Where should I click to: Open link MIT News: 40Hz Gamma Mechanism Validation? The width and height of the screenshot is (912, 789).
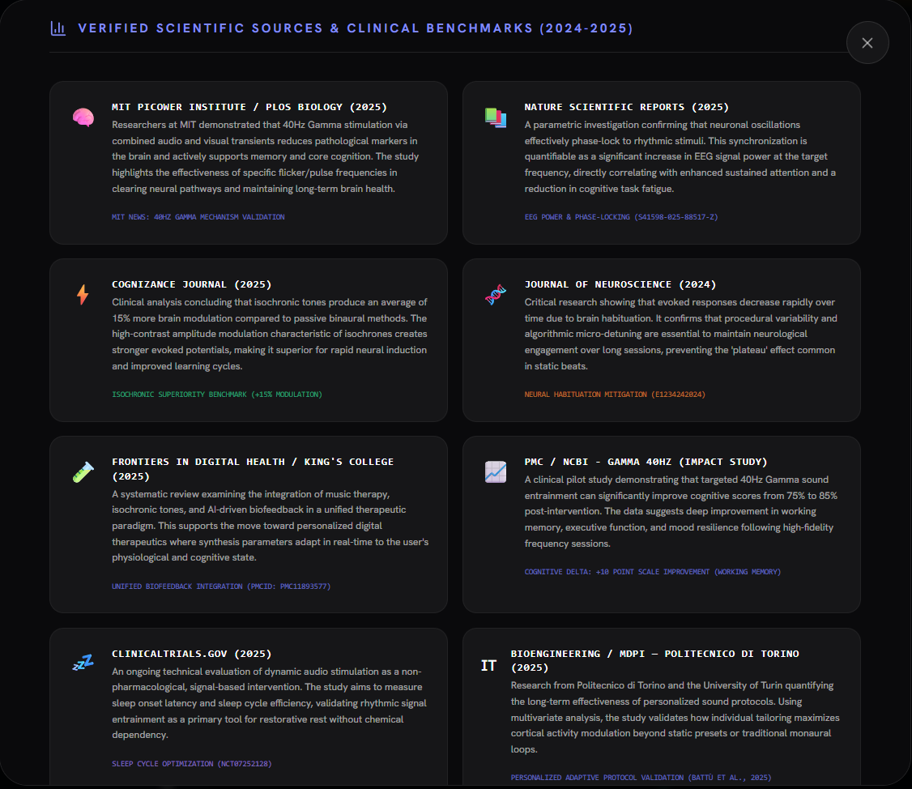pyautogui.click(x=198, y=217)
